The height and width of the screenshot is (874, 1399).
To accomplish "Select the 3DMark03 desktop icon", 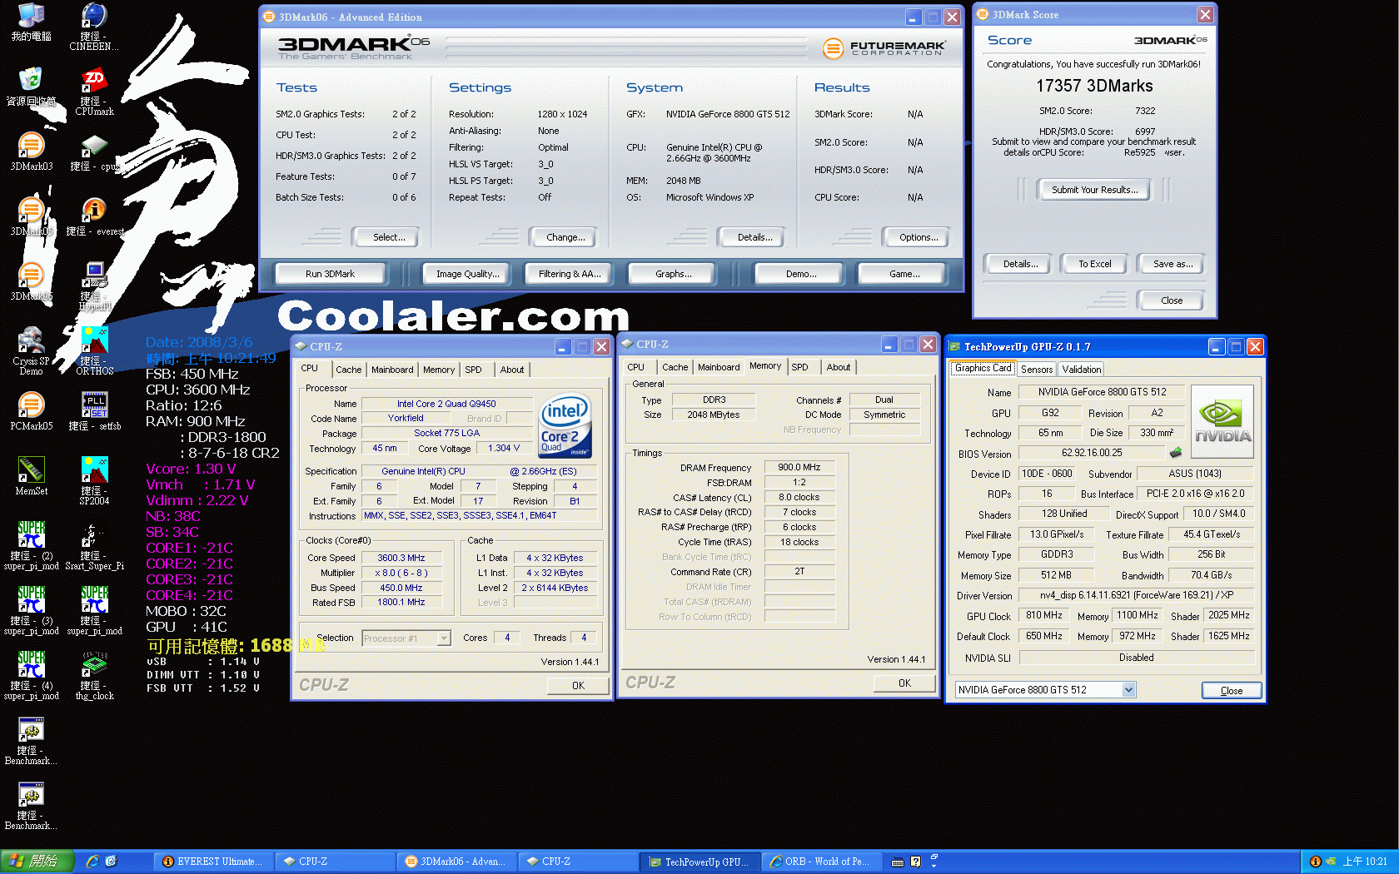I will pos(32,151).
